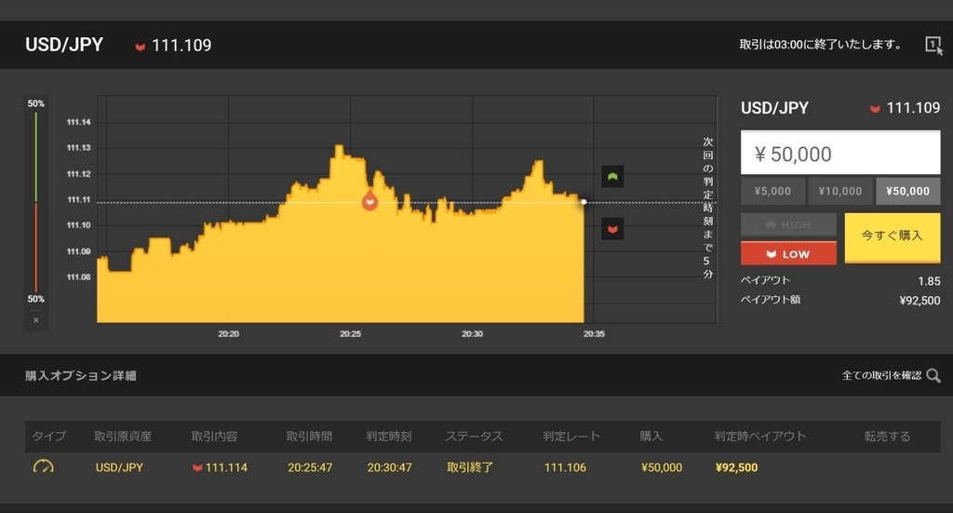Open the search magnifier for all trades
The height and width of the screenshot is (513, 953).
pos(933,375)
